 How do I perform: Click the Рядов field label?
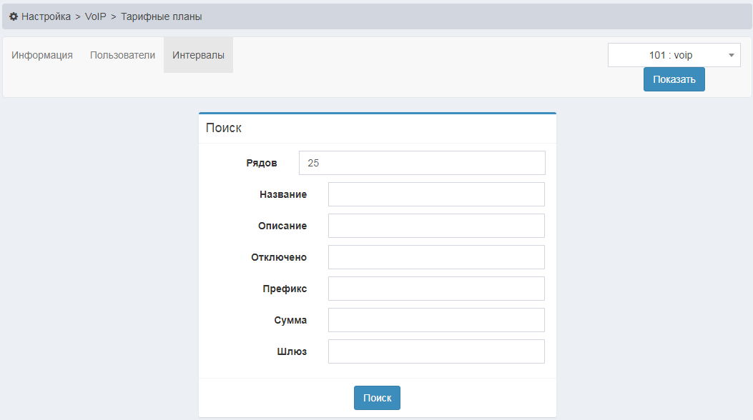click(261, 163)
